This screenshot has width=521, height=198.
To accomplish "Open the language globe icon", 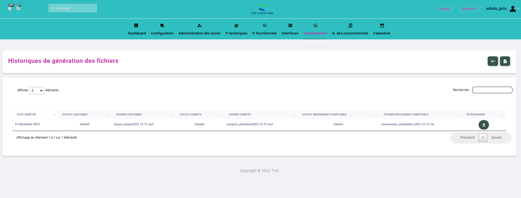I will pos(19,8).
